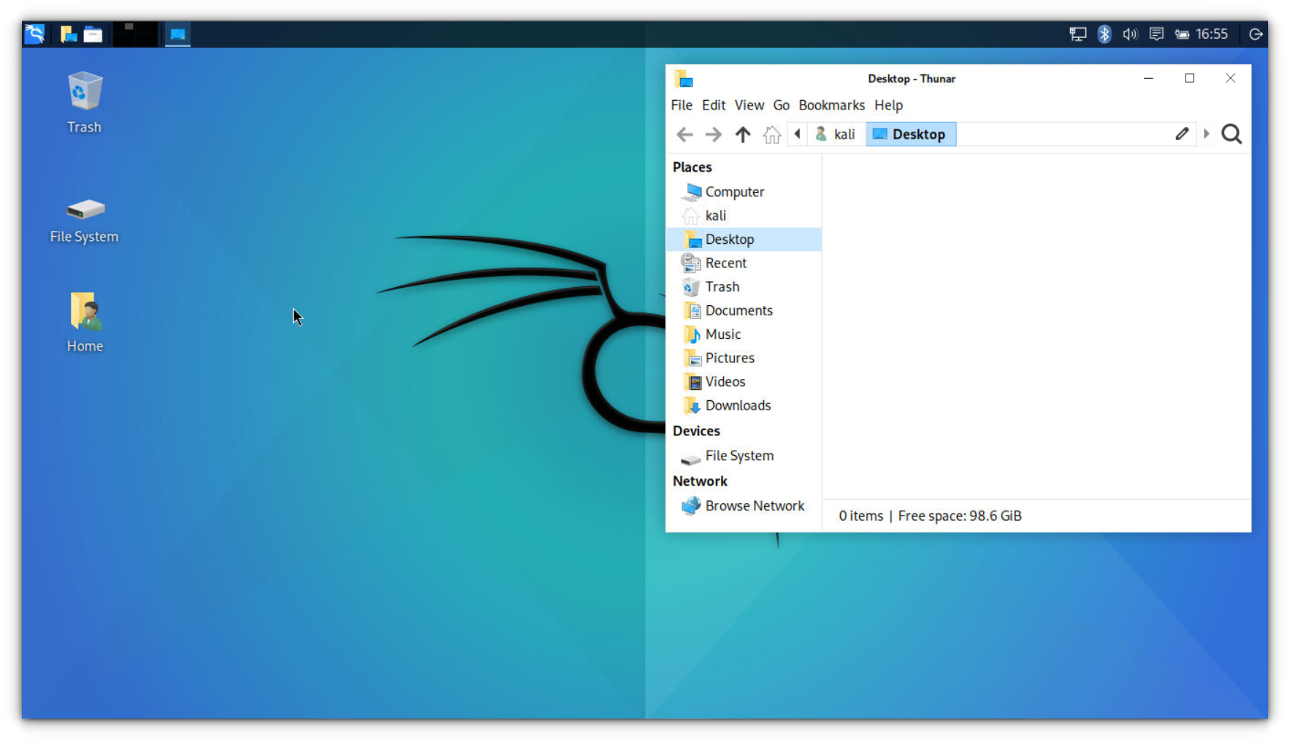Open File System under Devices
The height and width of the screenshot is (742, 1290).
pyautogui.click(x=738, y=456)
